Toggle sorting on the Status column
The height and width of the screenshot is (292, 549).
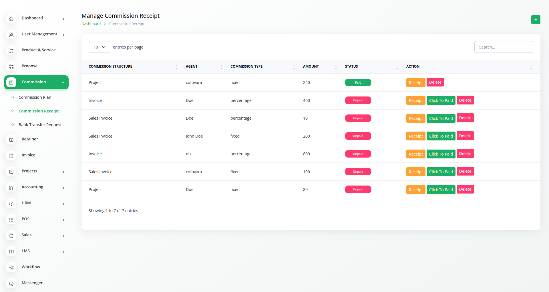click(x=397, y=67)
